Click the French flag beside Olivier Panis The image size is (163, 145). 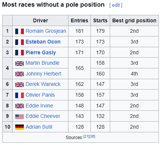19,95
